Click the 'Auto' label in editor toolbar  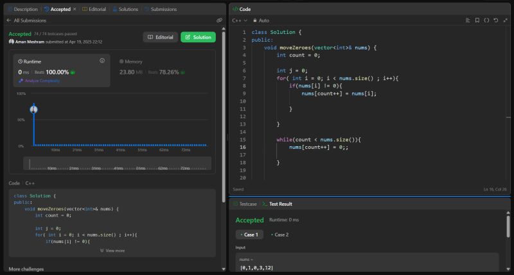(x=264, y=21)
